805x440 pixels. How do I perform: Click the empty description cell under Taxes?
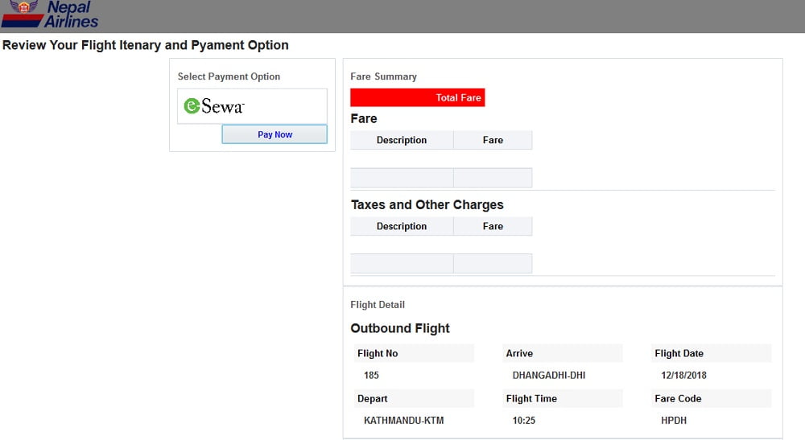(402, 264)
